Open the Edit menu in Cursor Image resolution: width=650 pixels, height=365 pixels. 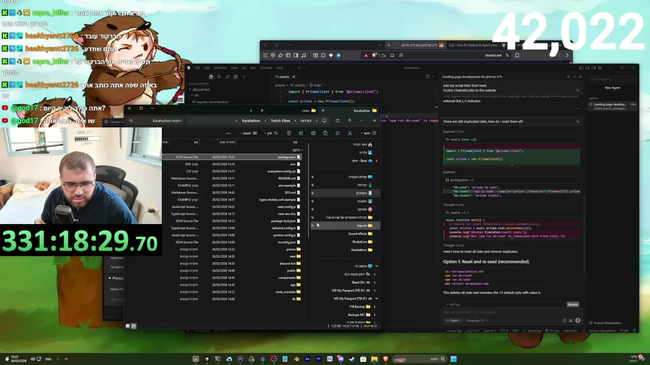206,67
